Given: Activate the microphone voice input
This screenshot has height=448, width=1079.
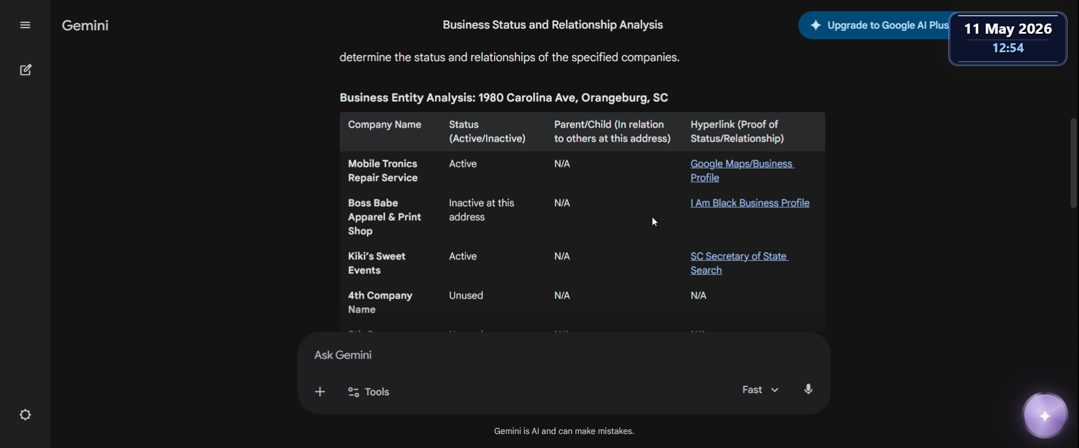Looking at the screenshot, I should click(808, 390).
